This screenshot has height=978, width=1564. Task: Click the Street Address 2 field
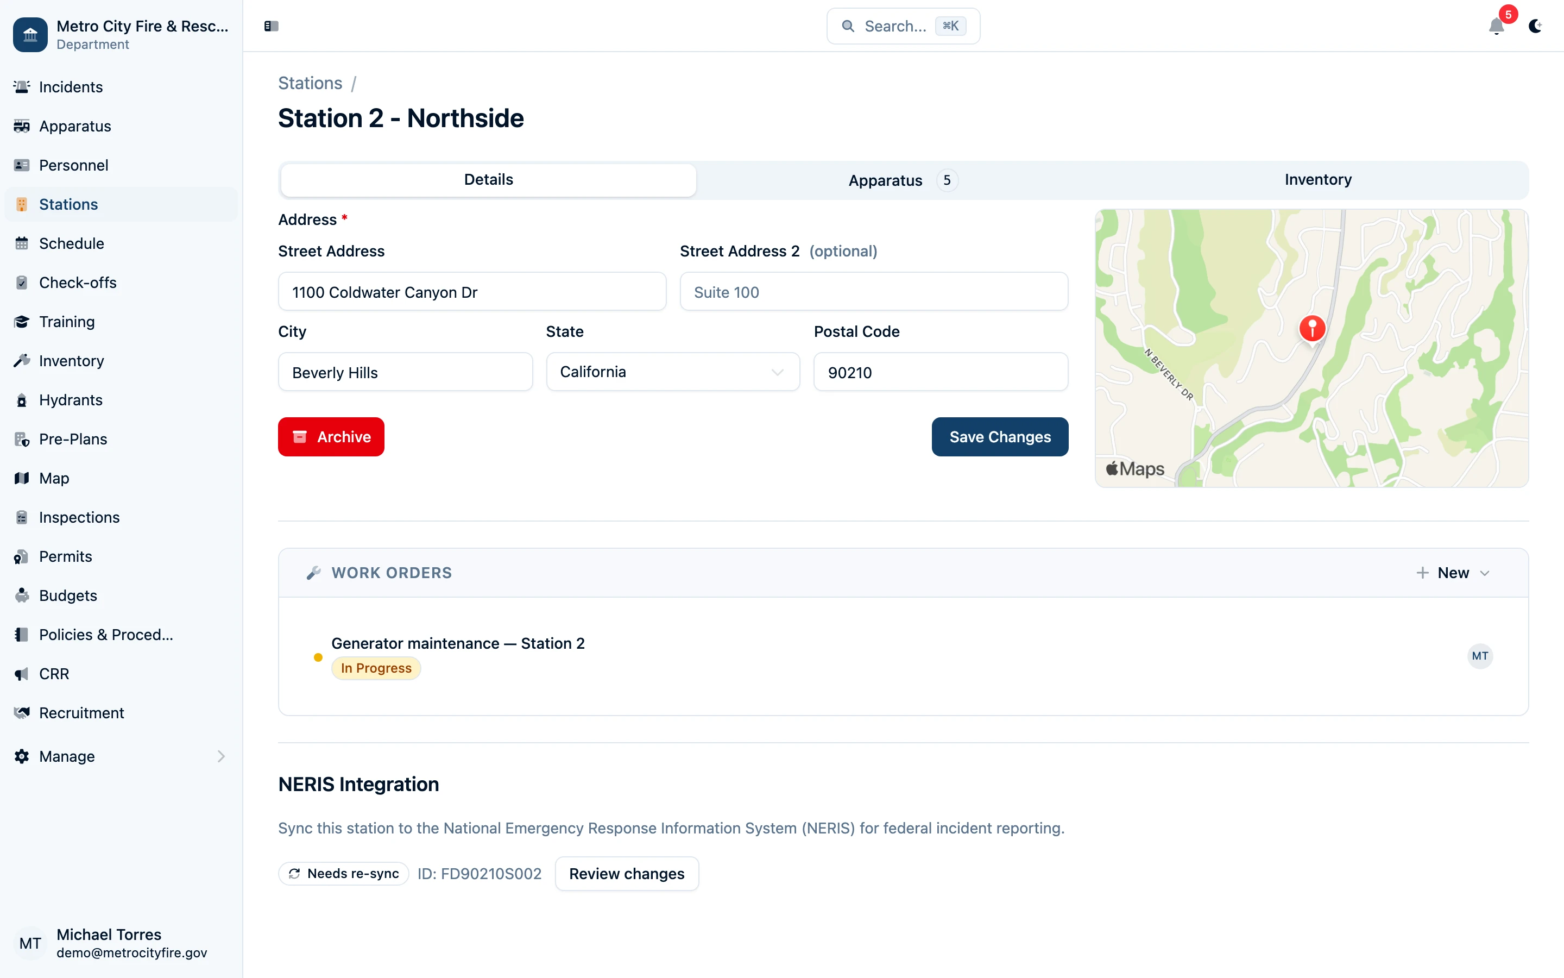pyautogui.click(x=873, y=292)
